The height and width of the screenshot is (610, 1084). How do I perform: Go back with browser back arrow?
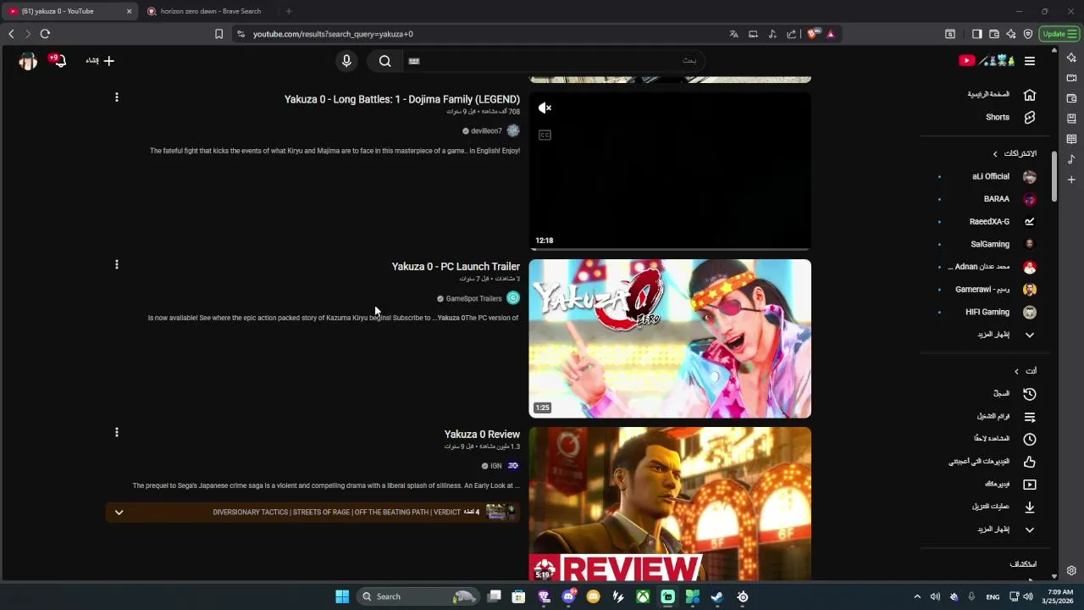[11, 34]
